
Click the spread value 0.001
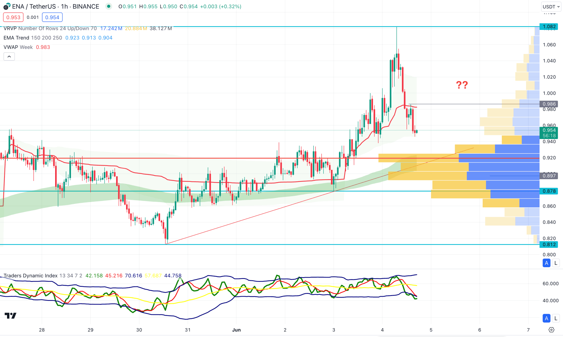click(33, 17)
